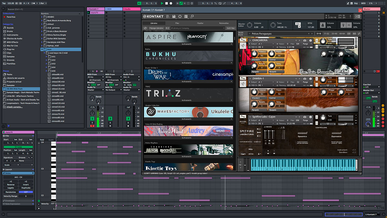387x218 pixels.
Task: Arm track 1 for recording
Action: click(x=92, y=126)
